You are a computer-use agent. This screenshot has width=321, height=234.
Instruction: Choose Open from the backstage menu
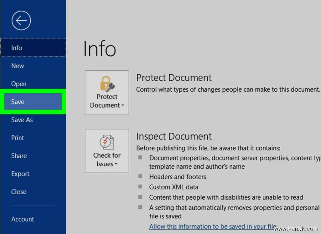(x=19, y=84)
